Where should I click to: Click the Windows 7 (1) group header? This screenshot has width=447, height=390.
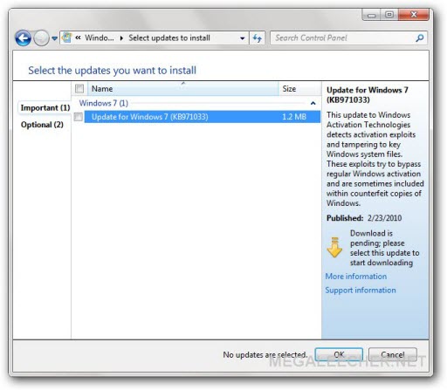pyautogui.click(x=104, y=103)
